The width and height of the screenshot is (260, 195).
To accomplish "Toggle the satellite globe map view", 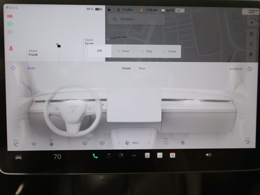I will (x=251, y=34).
